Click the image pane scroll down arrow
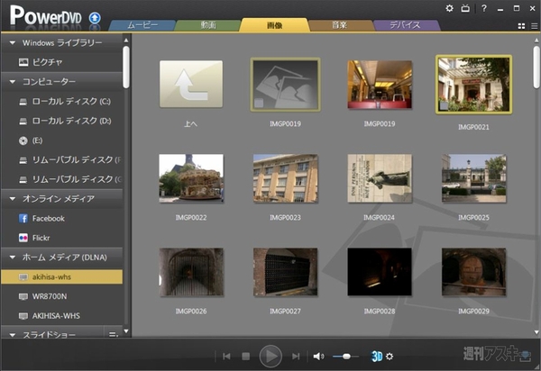The width and height of the screenshot is (541, 371). [x=536, y=332]
